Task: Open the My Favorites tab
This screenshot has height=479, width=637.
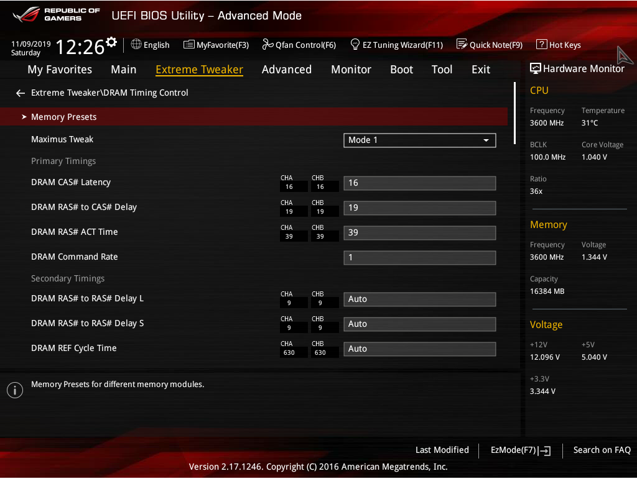Action: (60, 70)
